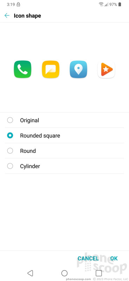
Task: Select the Round radio button
Action: [x=10, y=151]
